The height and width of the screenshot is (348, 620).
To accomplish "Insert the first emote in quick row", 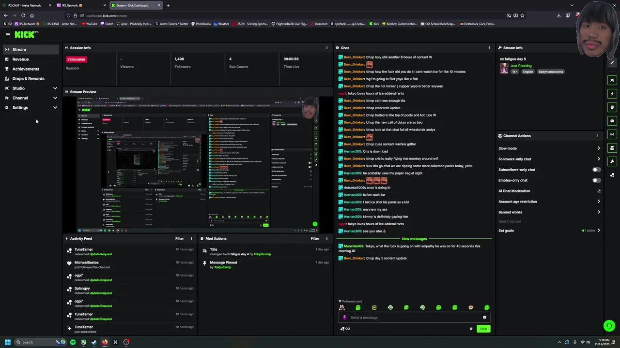I will [x=342, y=307].
